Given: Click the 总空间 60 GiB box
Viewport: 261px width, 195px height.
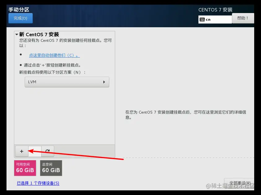Looking at the screenshot, I should [x=51, y=168].
